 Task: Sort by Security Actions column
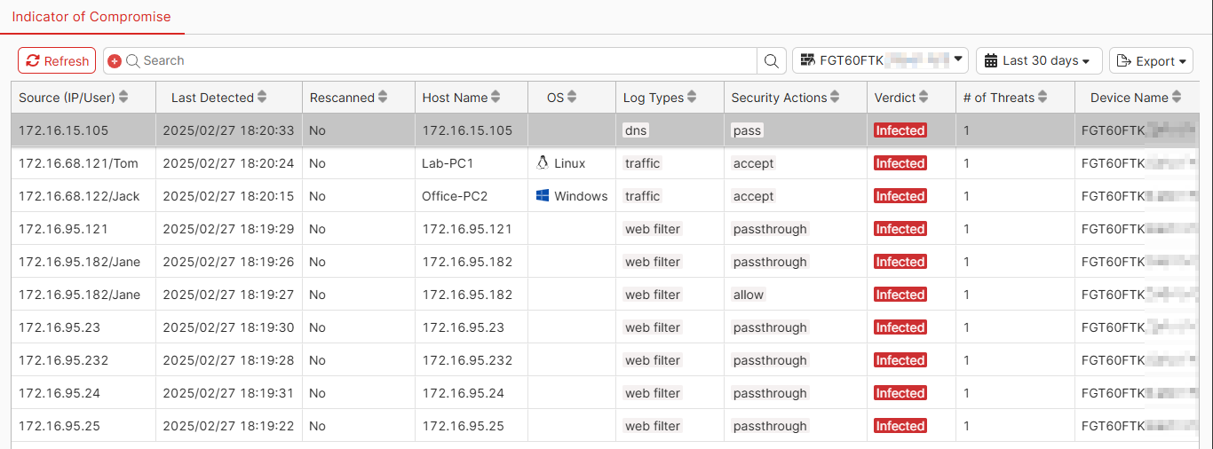[x=835, y=98]
